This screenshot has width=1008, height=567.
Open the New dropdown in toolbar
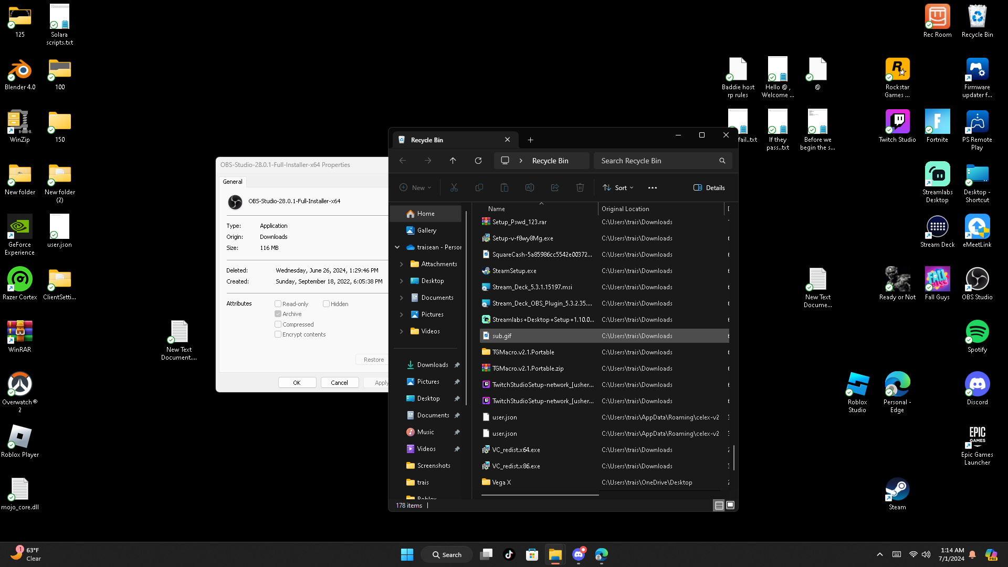(415, 187)
